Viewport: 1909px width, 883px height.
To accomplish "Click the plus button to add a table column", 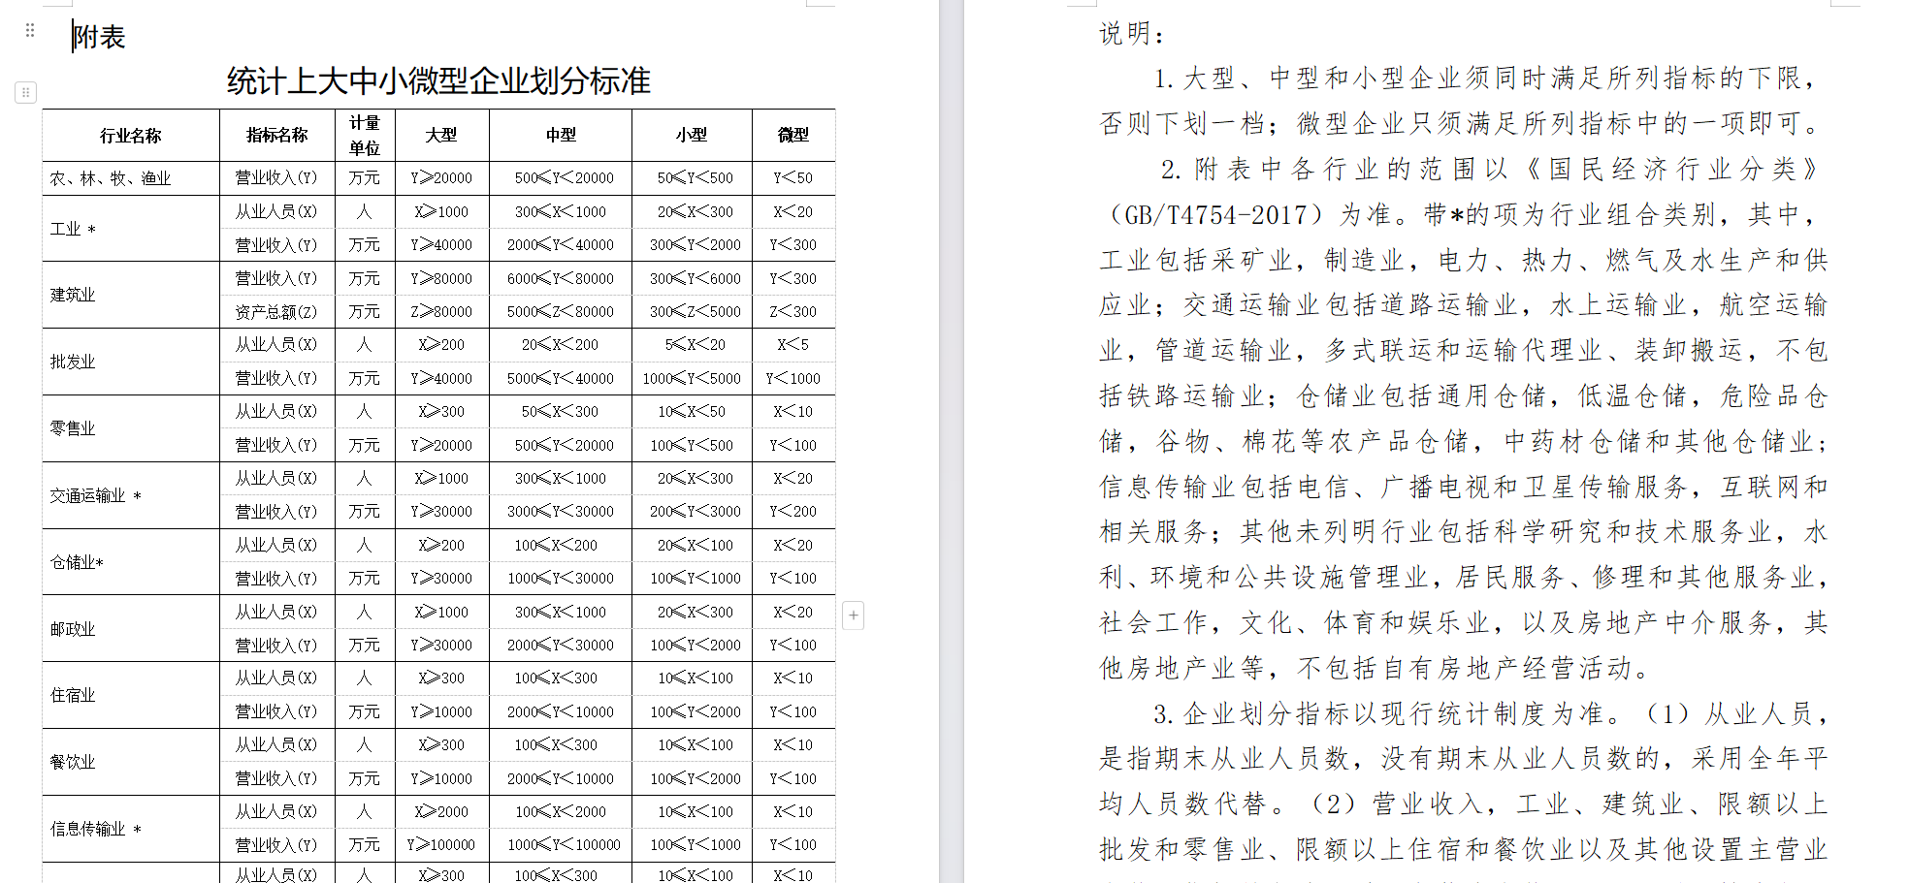I will (853, 615).
